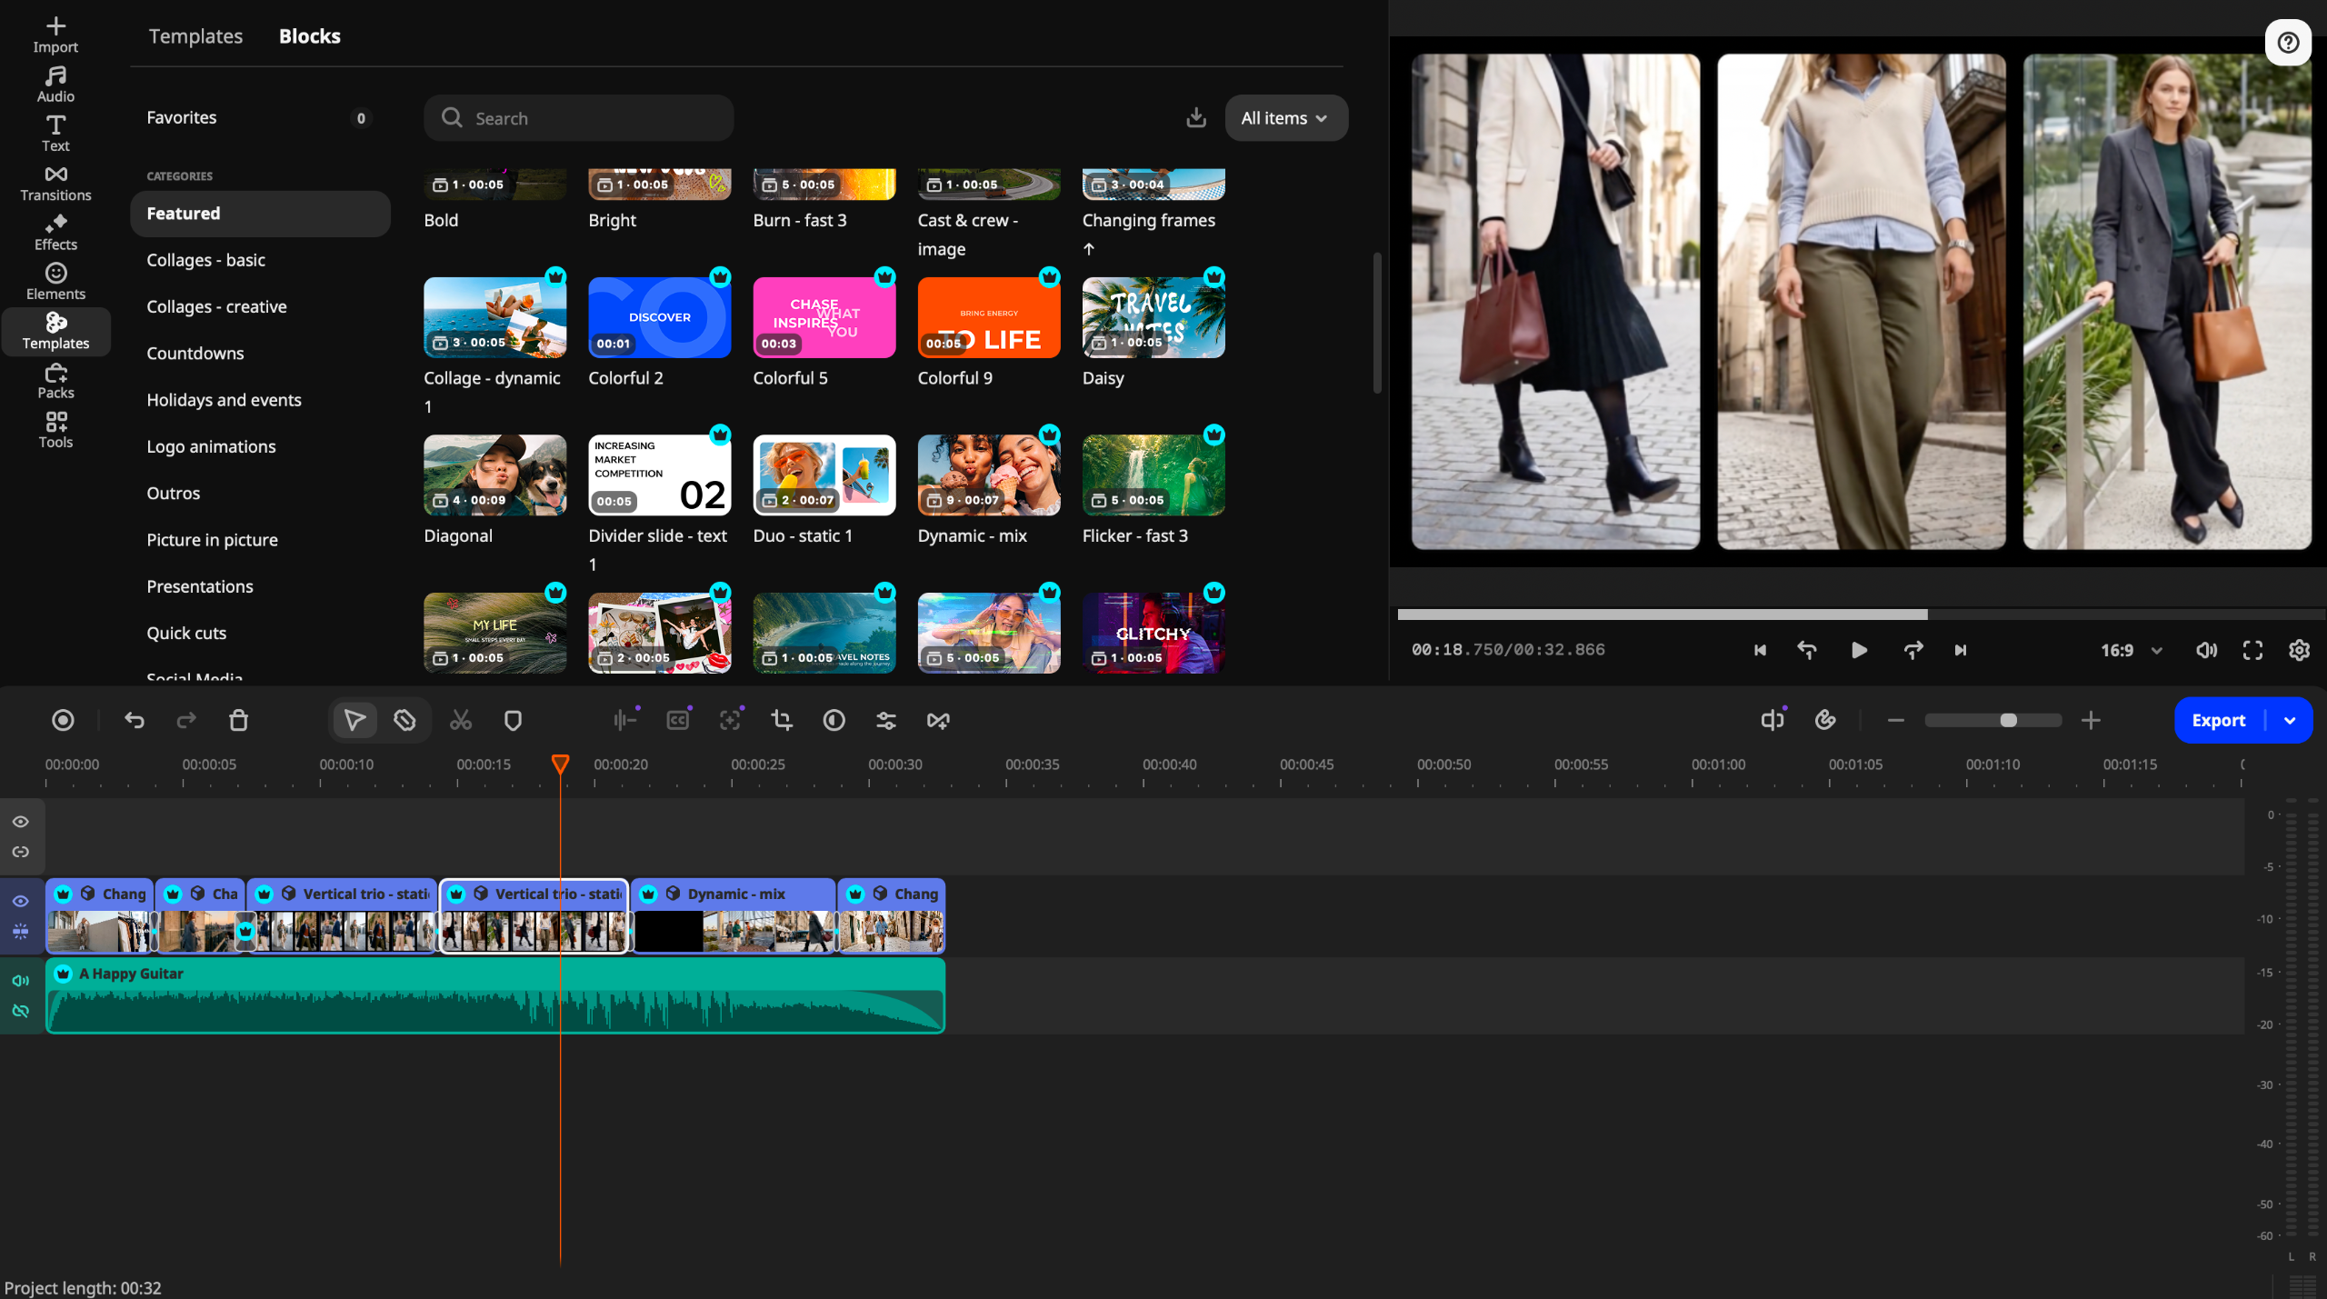
Task: Expand the Export options arrow
Action: 2290,720
